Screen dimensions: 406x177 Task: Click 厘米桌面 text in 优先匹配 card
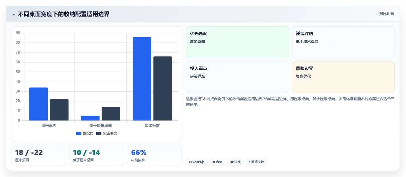coord(197,41)
